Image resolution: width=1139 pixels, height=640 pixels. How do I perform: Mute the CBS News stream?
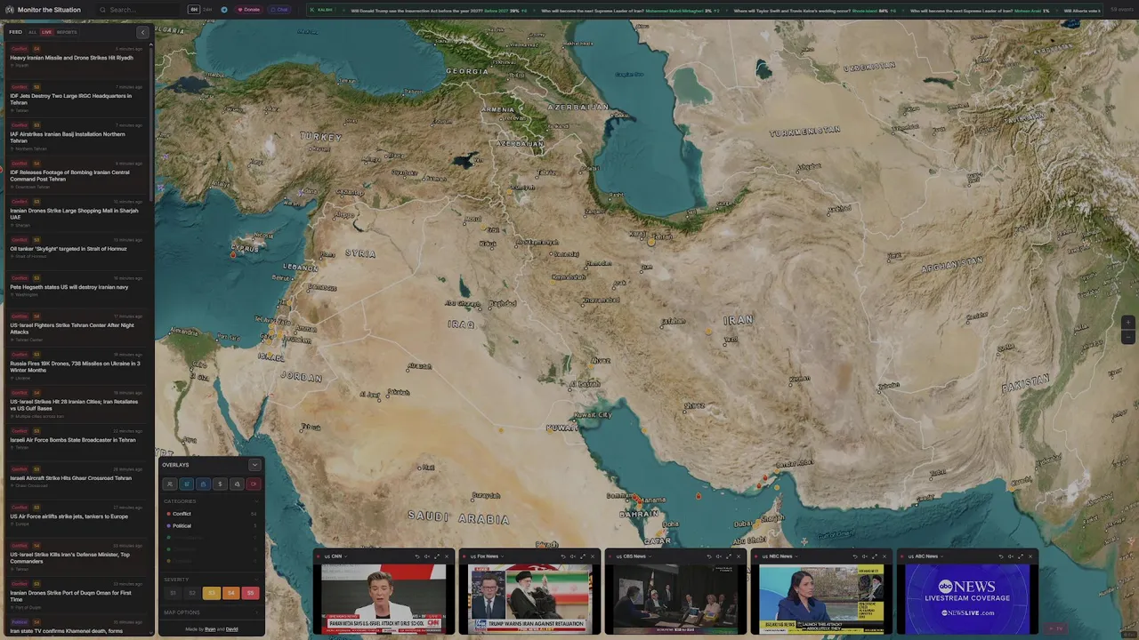click(719, 556)
